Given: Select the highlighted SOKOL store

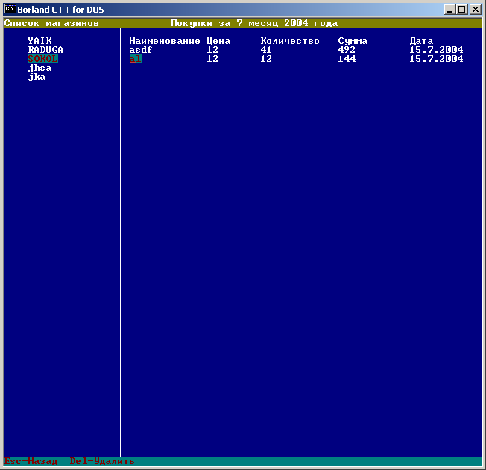Looking at the screenshot, I should [x=43, y=59].
